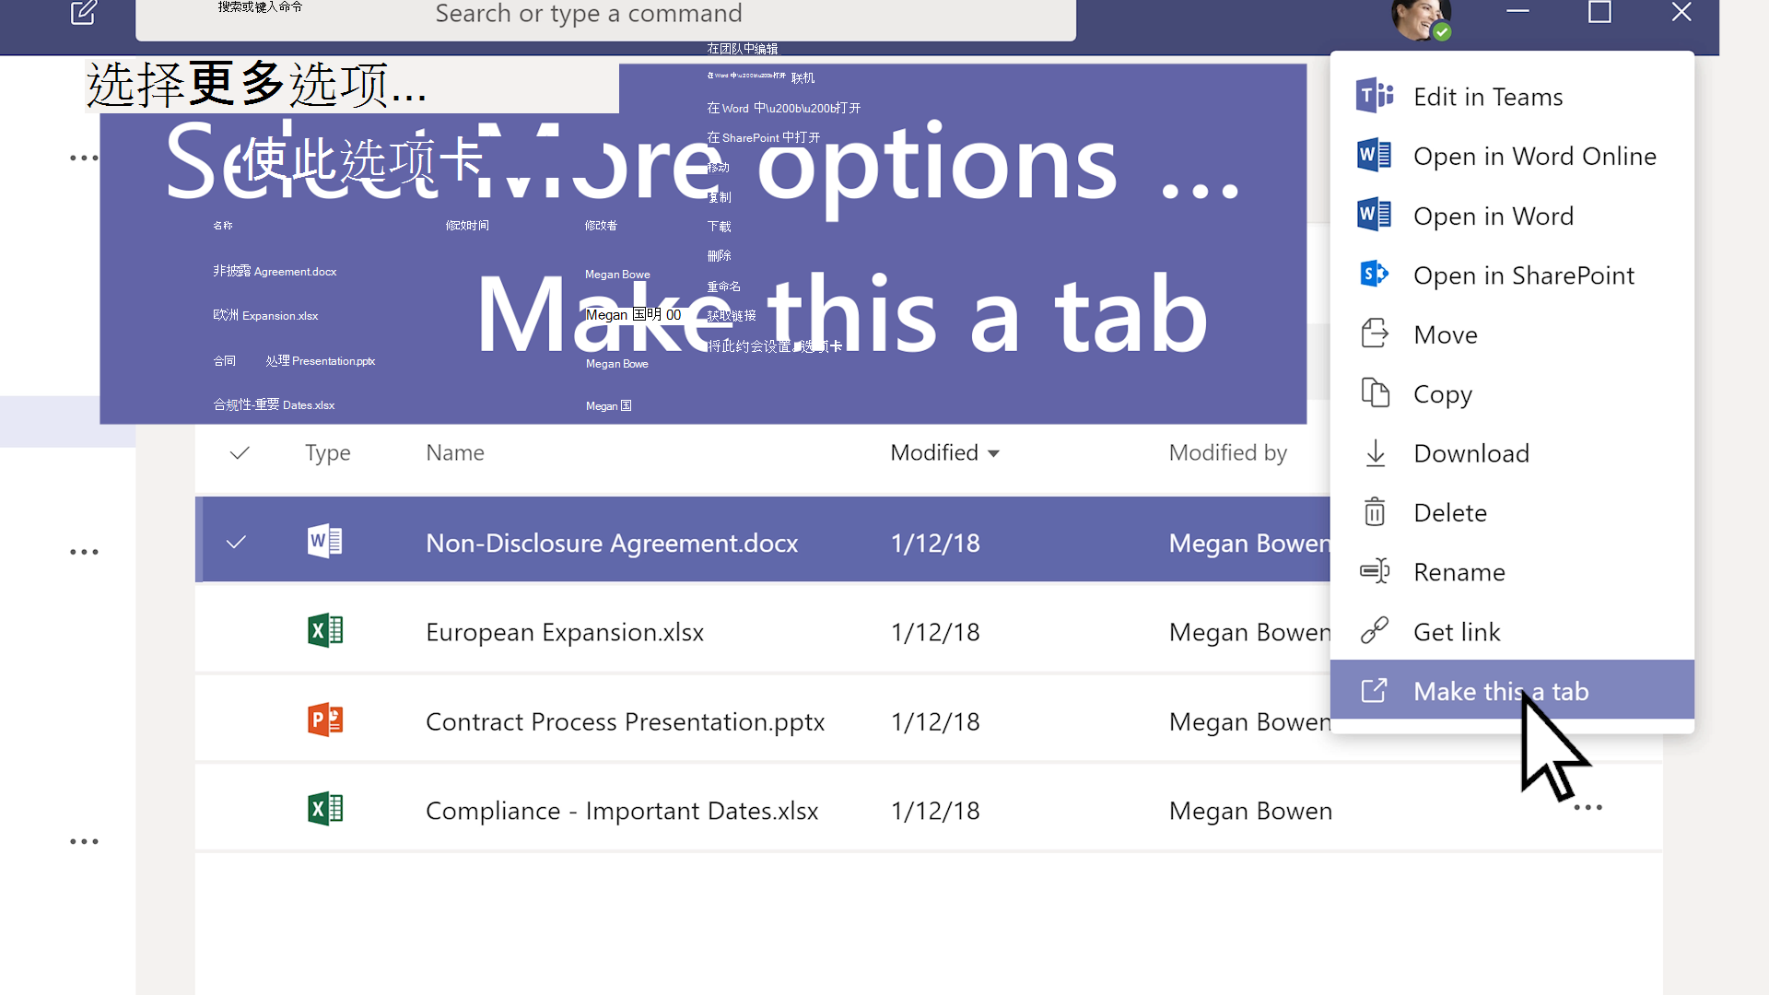
Task: Open more options for Compliance Dates.xlsx
Action: (x=1588, y=808)
